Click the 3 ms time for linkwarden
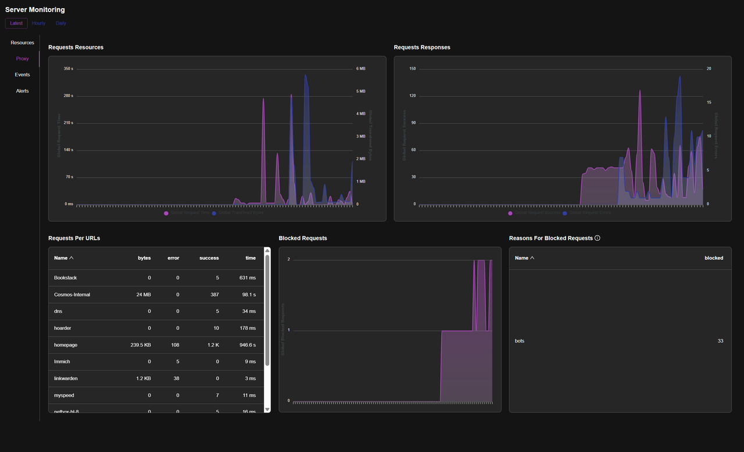Image resolution: width=744 pixels, height=452 pixels. [251, 379]
